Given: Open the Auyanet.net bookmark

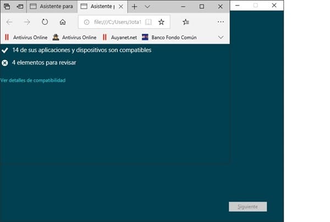Looking at the screenshot, I should click(120, 37).
